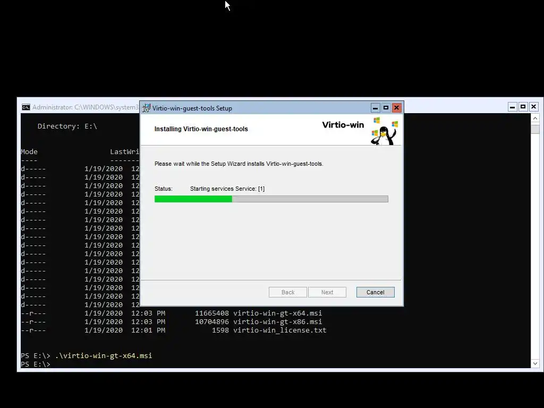Image resolution: width=544 pixels, height=408 pixels.
Task: Click the disabled Back button
Action: [287, 292]
